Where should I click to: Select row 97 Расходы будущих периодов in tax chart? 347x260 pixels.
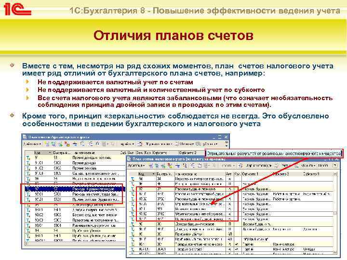pyautogui.click(x=231, y=189)
